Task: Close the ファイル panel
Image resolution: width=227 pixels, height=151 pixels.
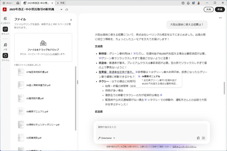Action: tap(71, 20)
